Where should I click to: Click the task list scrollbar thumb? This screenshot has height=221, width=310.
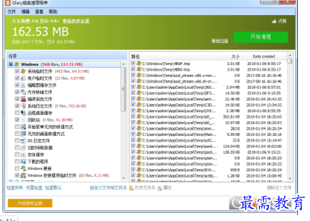point(124,89)
